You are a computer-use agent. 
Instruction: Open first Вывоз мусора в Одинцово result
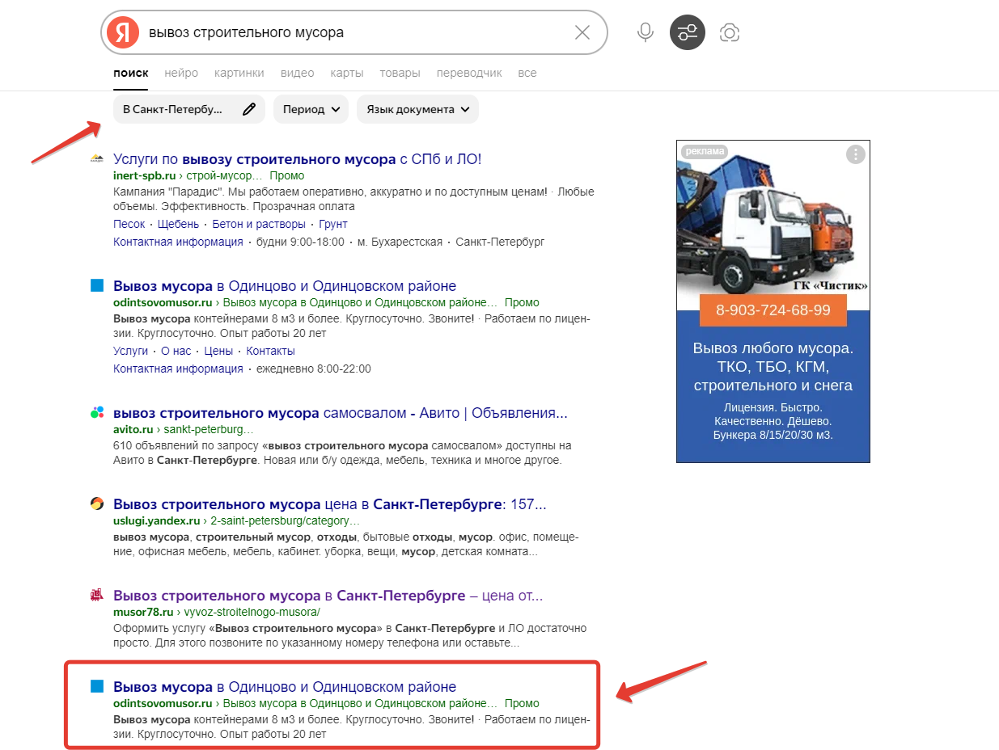click(285, 286)
